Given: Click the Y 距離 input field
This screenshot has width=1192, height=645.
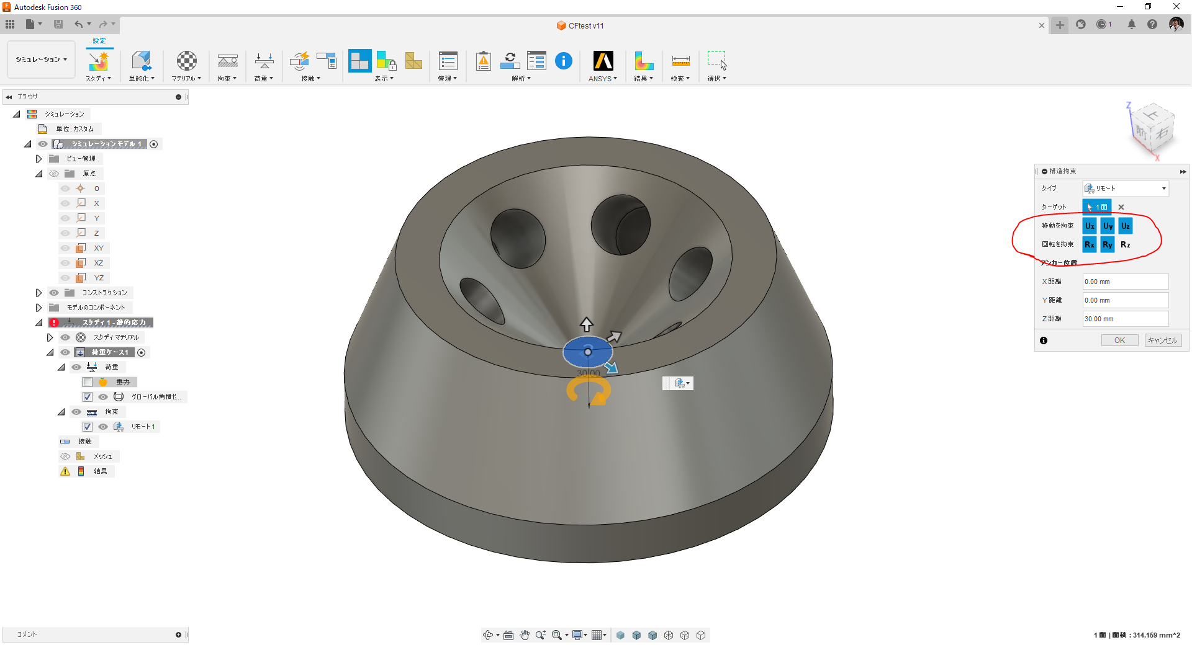Looking at the screenshot, I should tap(1126, 300).
